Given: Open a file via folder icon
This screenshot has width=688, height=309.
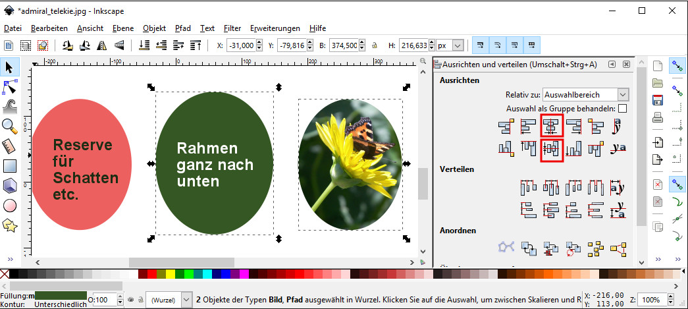Looking at the screenshot, I should point(657,83).
